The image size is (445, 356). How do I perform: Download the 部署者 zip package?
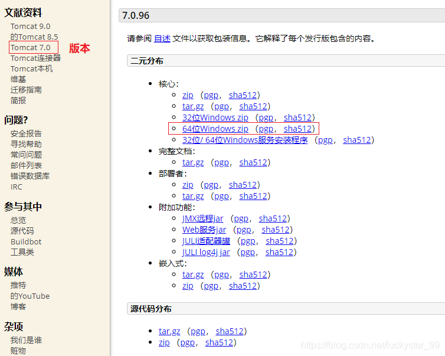[x=188, y=185]
